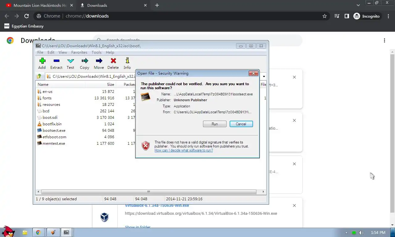The height and width of the screenshot is (237, 395).
Task: Click the Chrome forward arrow
Action: (x=17, y=16)
